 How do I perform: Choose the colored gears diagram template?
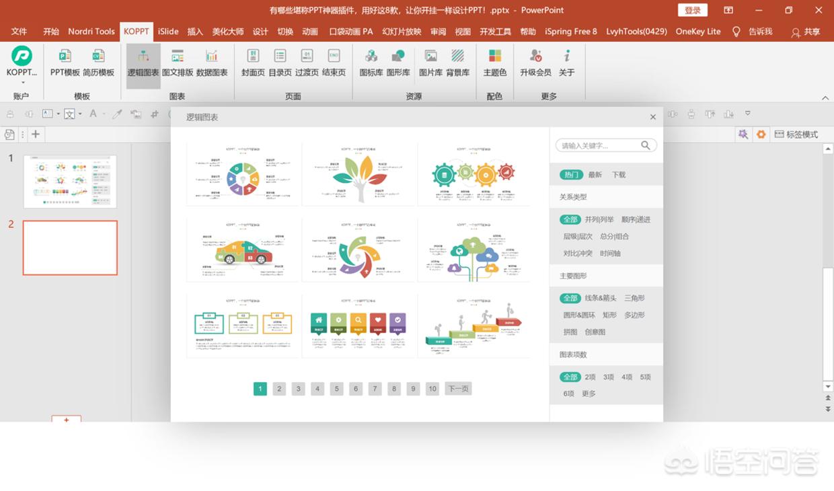click(474, 175)
